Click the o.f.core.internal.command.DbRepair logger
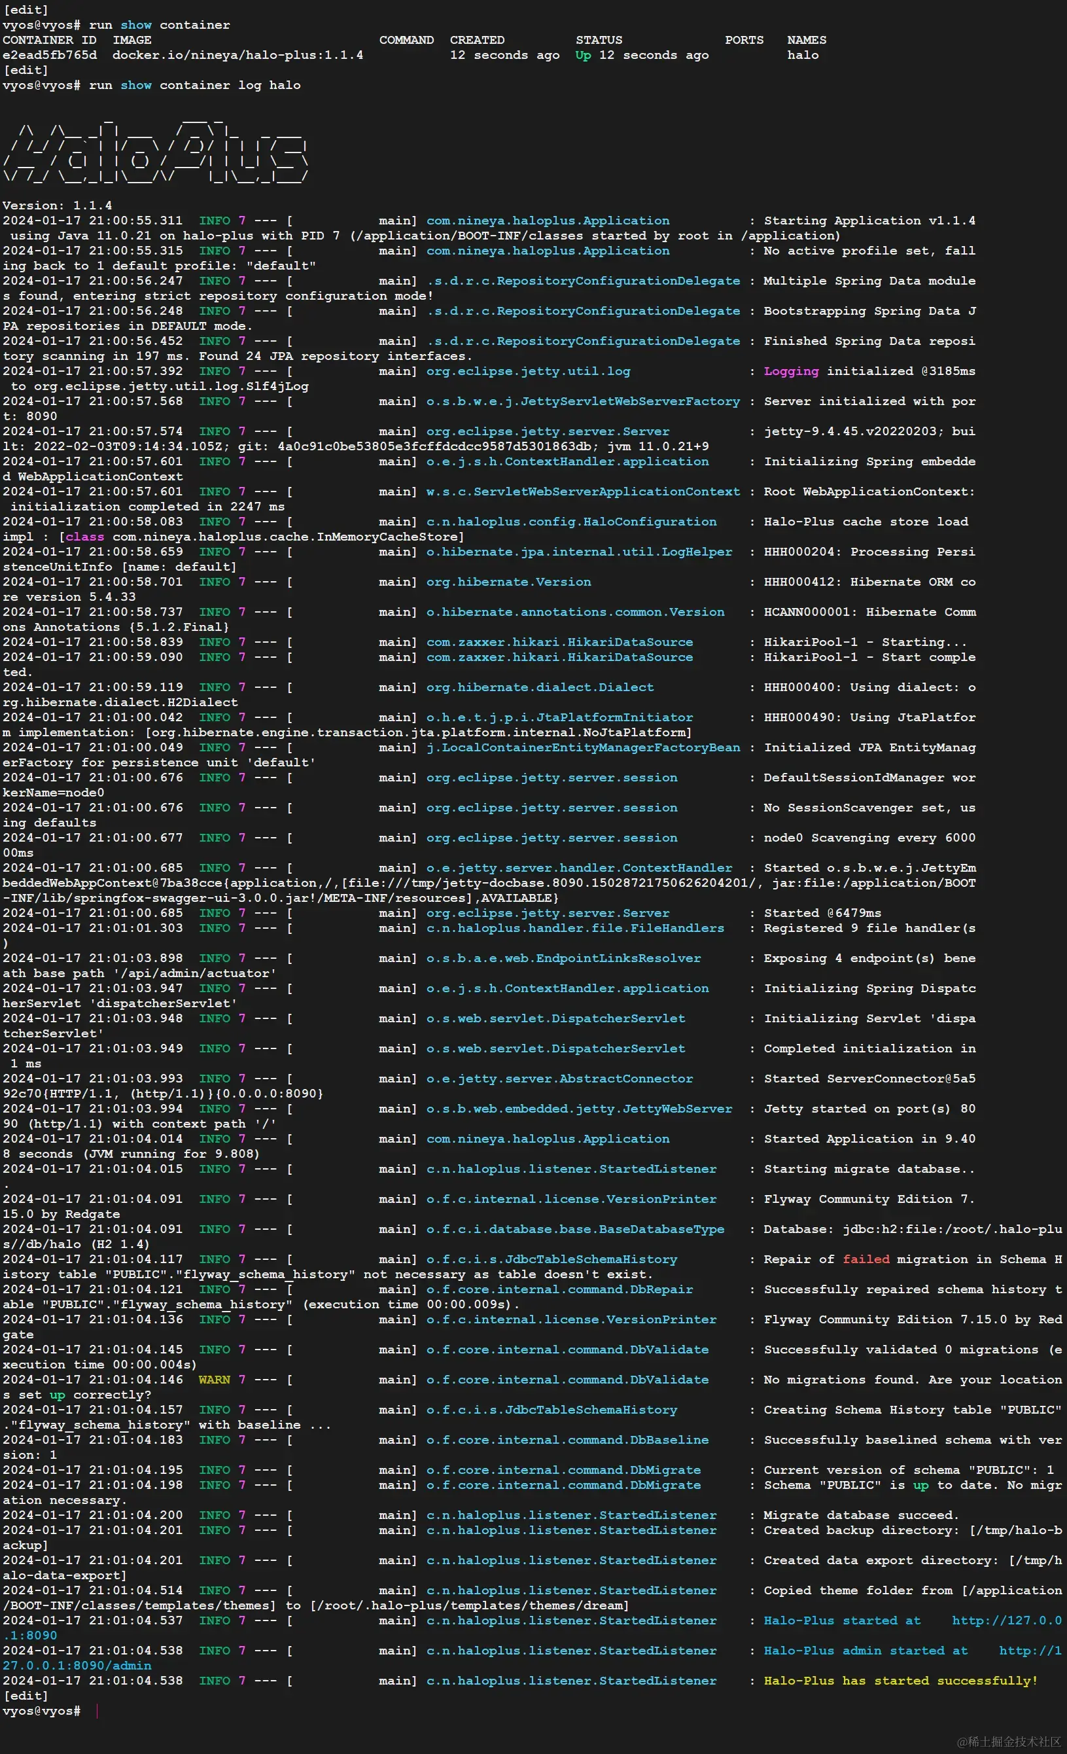1067x1754 pixels. pyautogui.click(x=560, y=1289)
